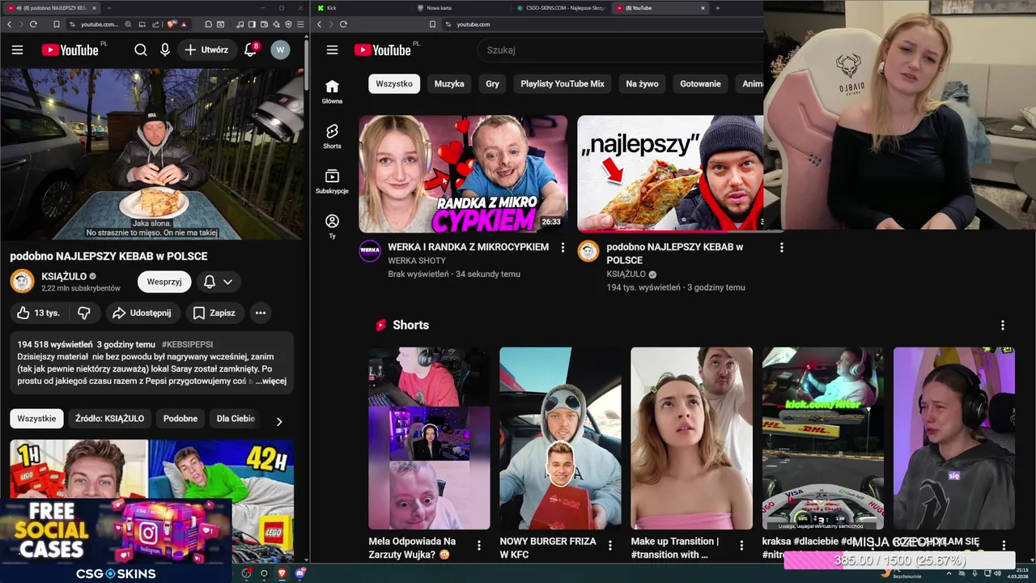
Task: Open new tab plus in right browser
Action: 717,8
